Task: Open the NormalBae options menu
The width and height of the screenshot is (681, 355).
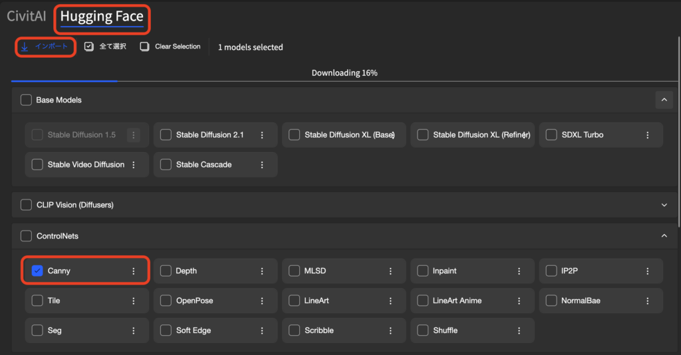Action: pyautogui.click(x=648, y=300)
